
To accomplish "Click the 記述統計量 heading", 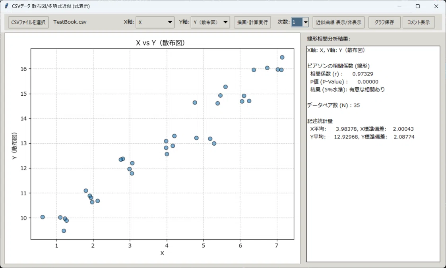I will point(320,121).
